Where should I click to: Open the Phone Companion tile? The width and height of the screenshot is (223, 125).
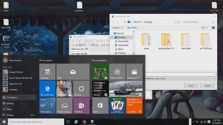tap(64, 106)
